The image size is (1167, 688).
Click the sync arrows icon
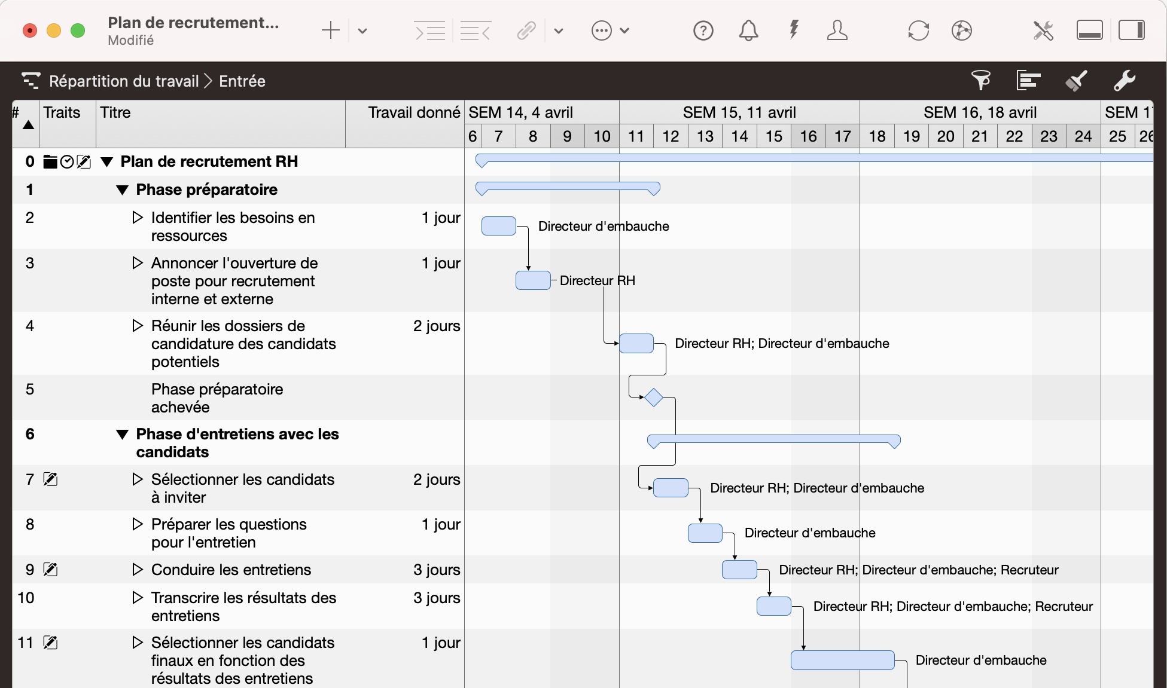[918, 30]
